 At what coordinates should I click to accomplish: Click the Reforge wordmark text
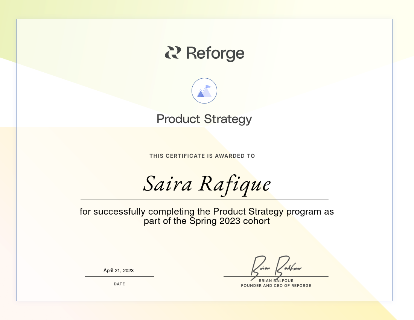[215, 53]
